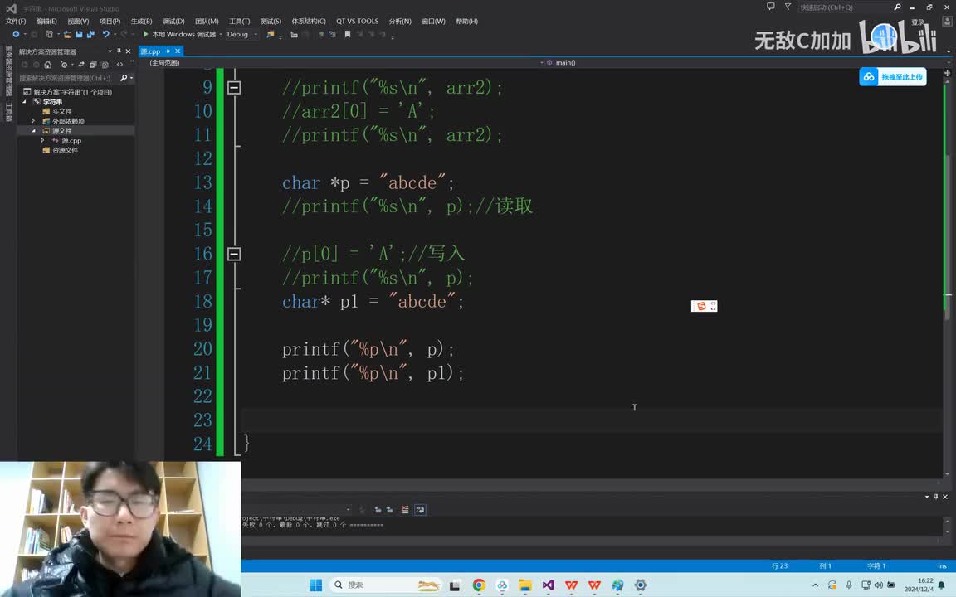Open the 文件(F) menu
The height and width of the screenshot is (597, 956).
pyautogui.click(x=16, y=22)
